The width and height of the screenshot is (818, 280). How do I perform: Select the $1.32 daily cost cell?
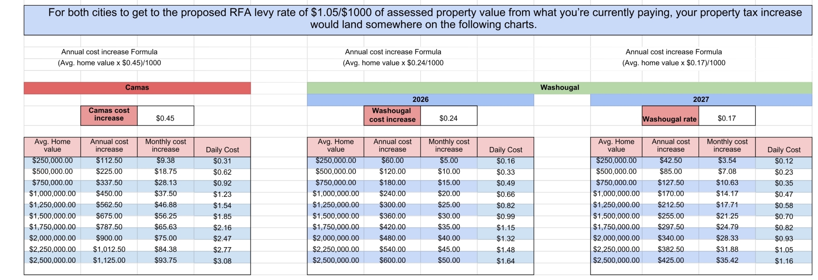(506, 239)
